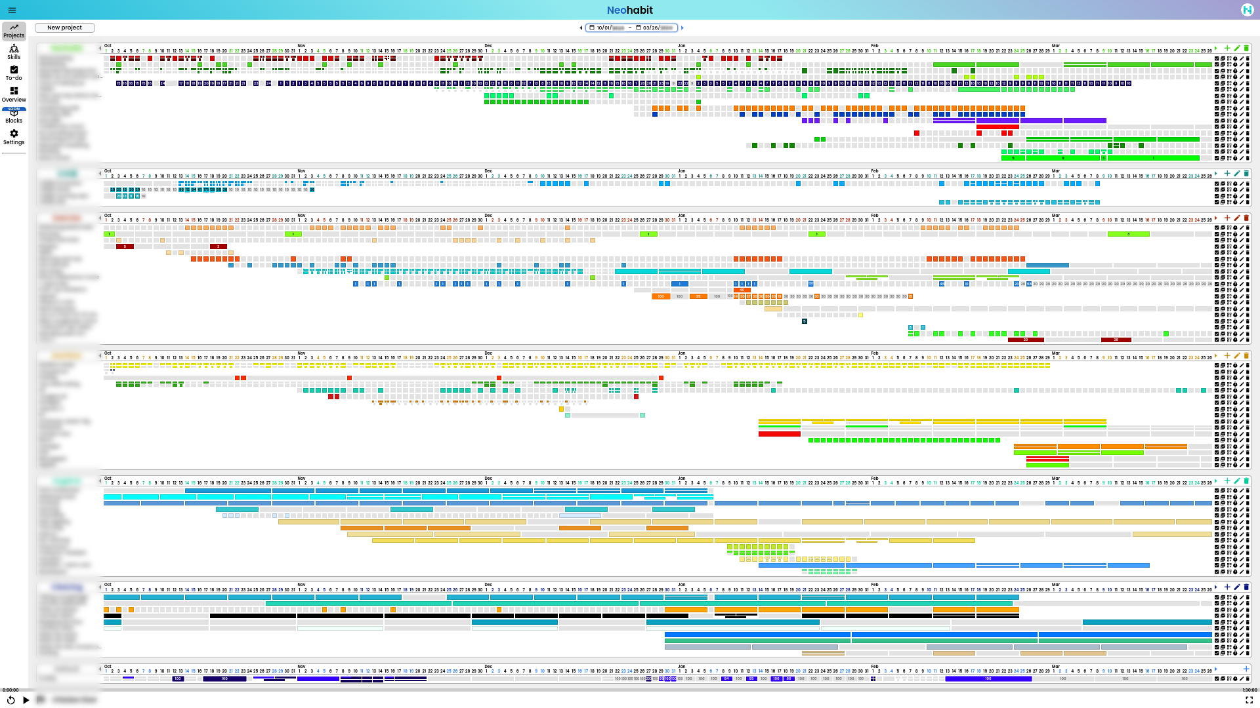Enter fullscreen using the bottom-right icon
The height and width of the screenshot is (708, 1260).
pos(1249,700)
